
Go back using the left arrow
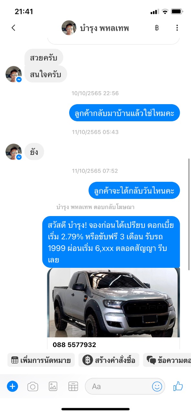pos(13,28)
